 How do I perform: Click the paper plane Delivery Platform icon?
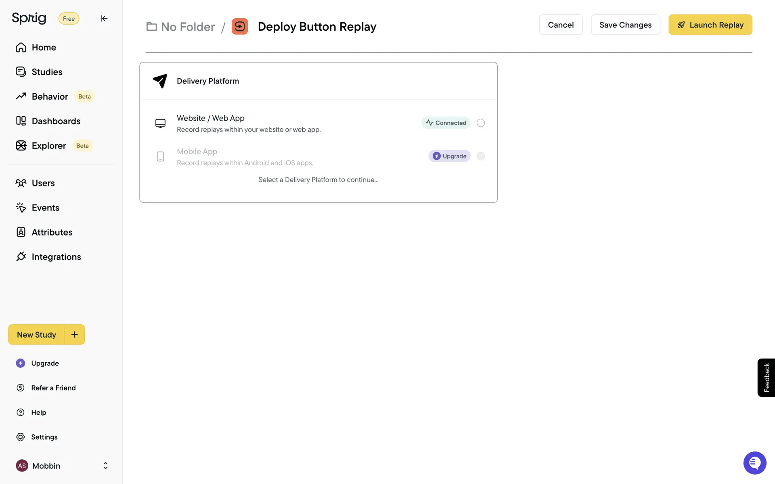(x=160, y=81)
